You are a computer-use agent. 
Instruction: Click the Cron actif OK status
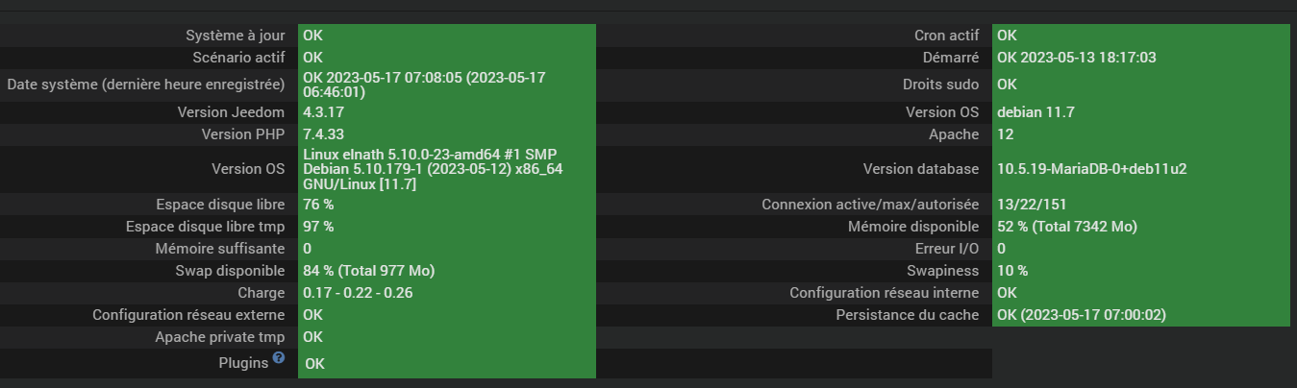tap(1007, 36)
